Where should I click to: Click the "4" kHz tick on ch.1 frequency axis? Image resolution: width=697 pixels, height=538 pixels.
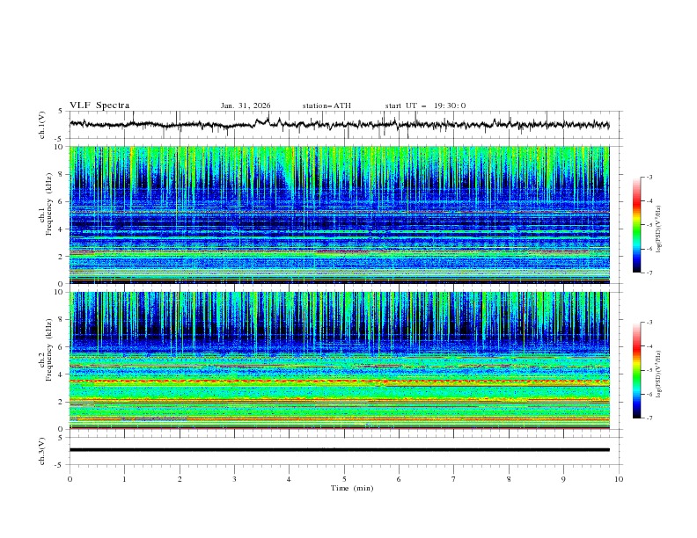click(62, 229)
